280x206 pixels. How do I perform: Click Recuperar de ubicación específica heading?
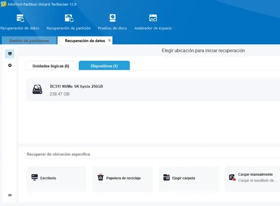pyautogui.click(x=58, y=154)
